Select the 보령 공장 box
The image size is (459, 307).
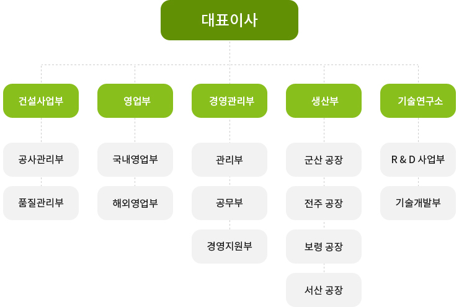[x=324, y=246]
